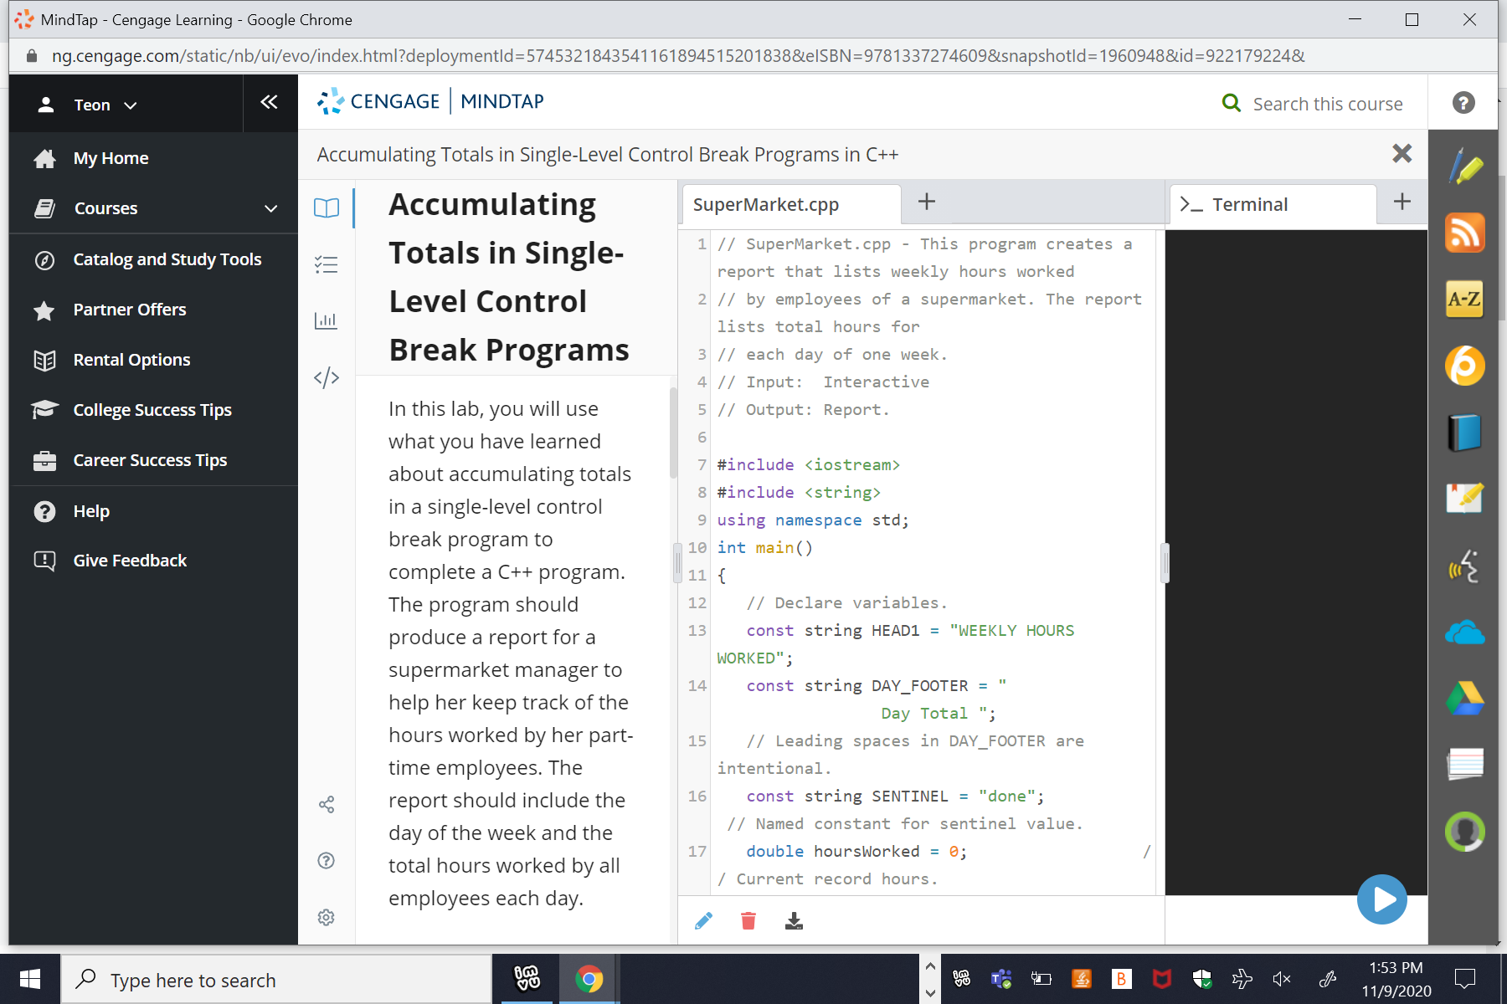Open the progress chart panel
The height and width of the screenshot is (1004, 1507).
326,320
